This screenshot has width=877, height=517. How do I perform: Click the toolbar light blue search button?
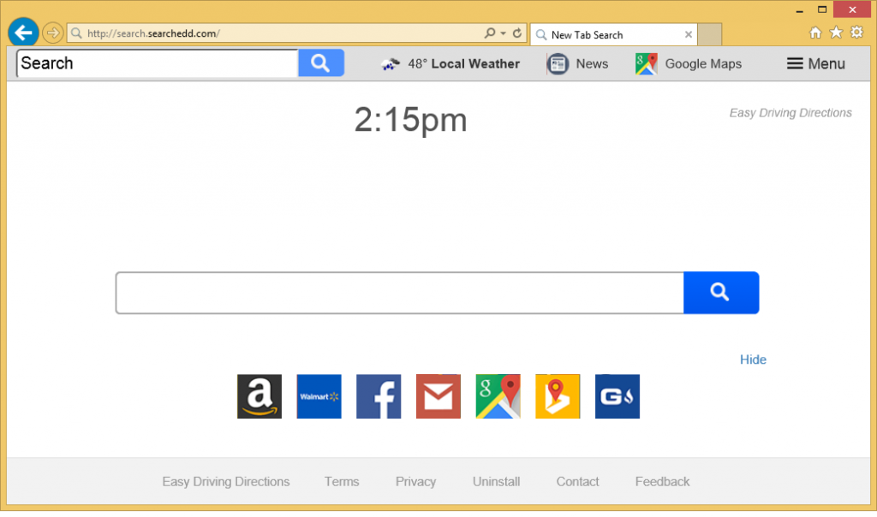[321, 63]
